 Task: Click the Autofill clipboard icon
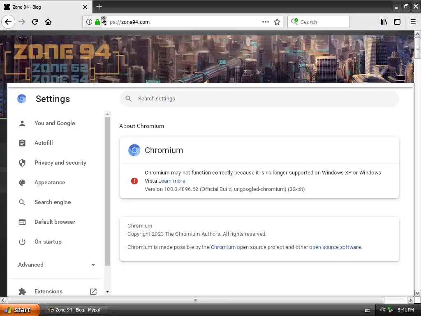tap(22, 143)
